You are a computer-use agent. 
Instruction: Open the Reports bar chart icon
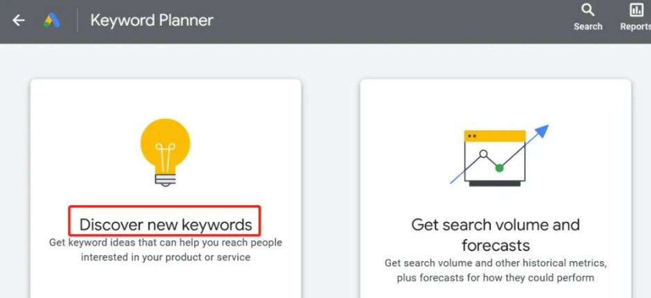pos(636,10)
